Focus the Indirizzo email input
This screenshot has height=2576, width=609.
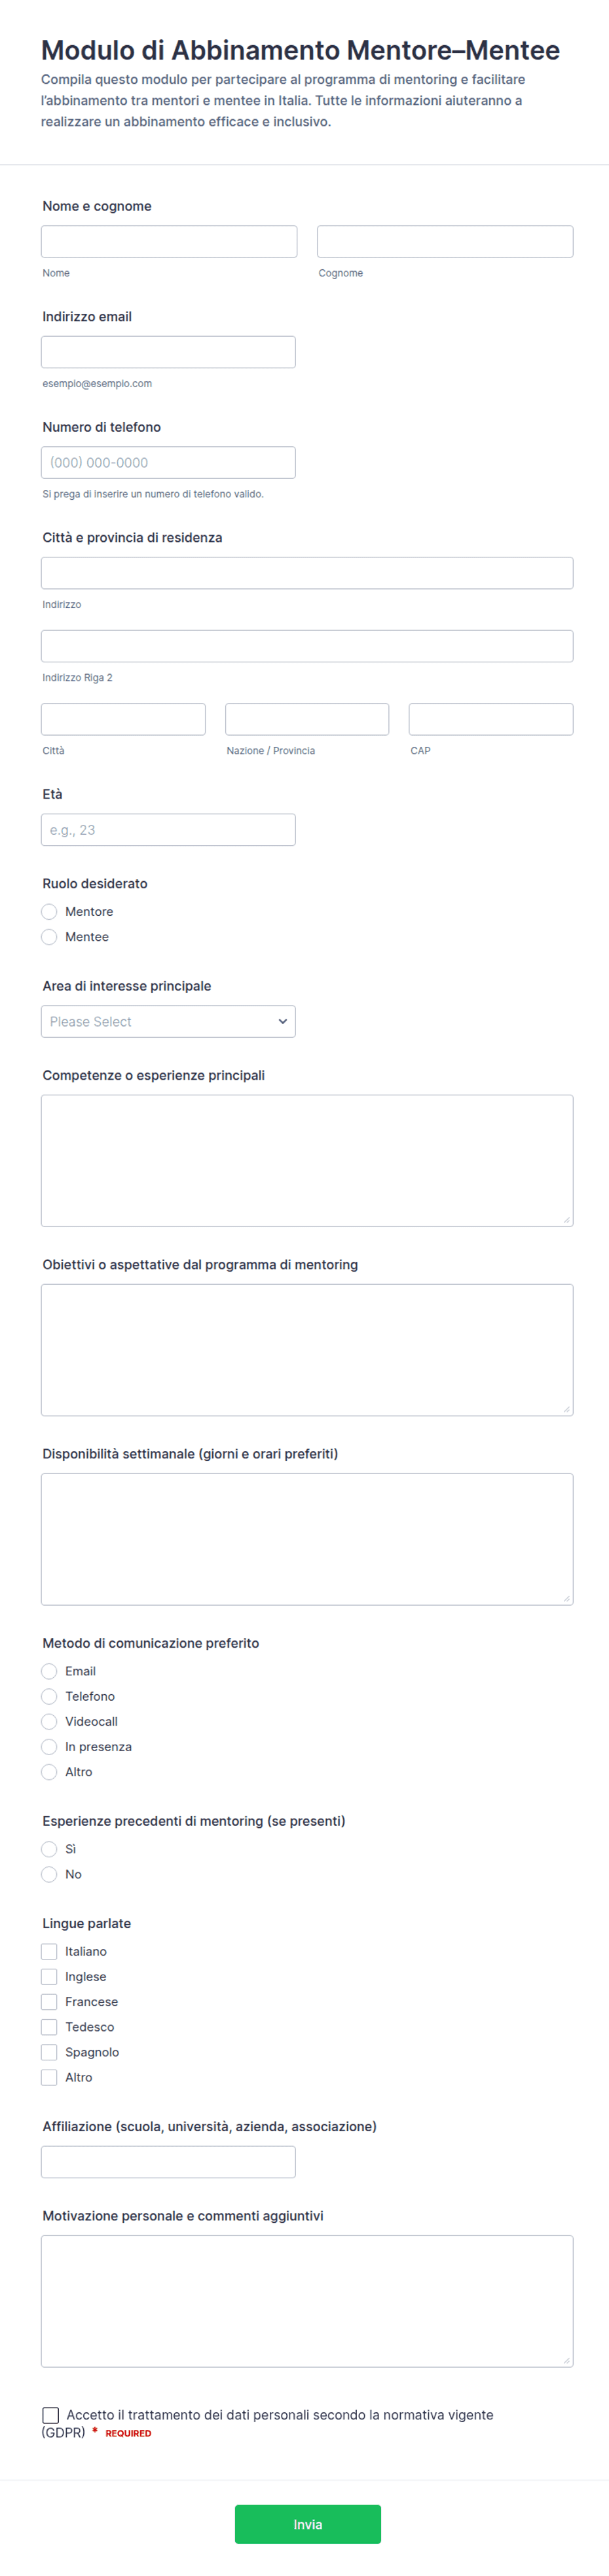(x=168, y=352)
